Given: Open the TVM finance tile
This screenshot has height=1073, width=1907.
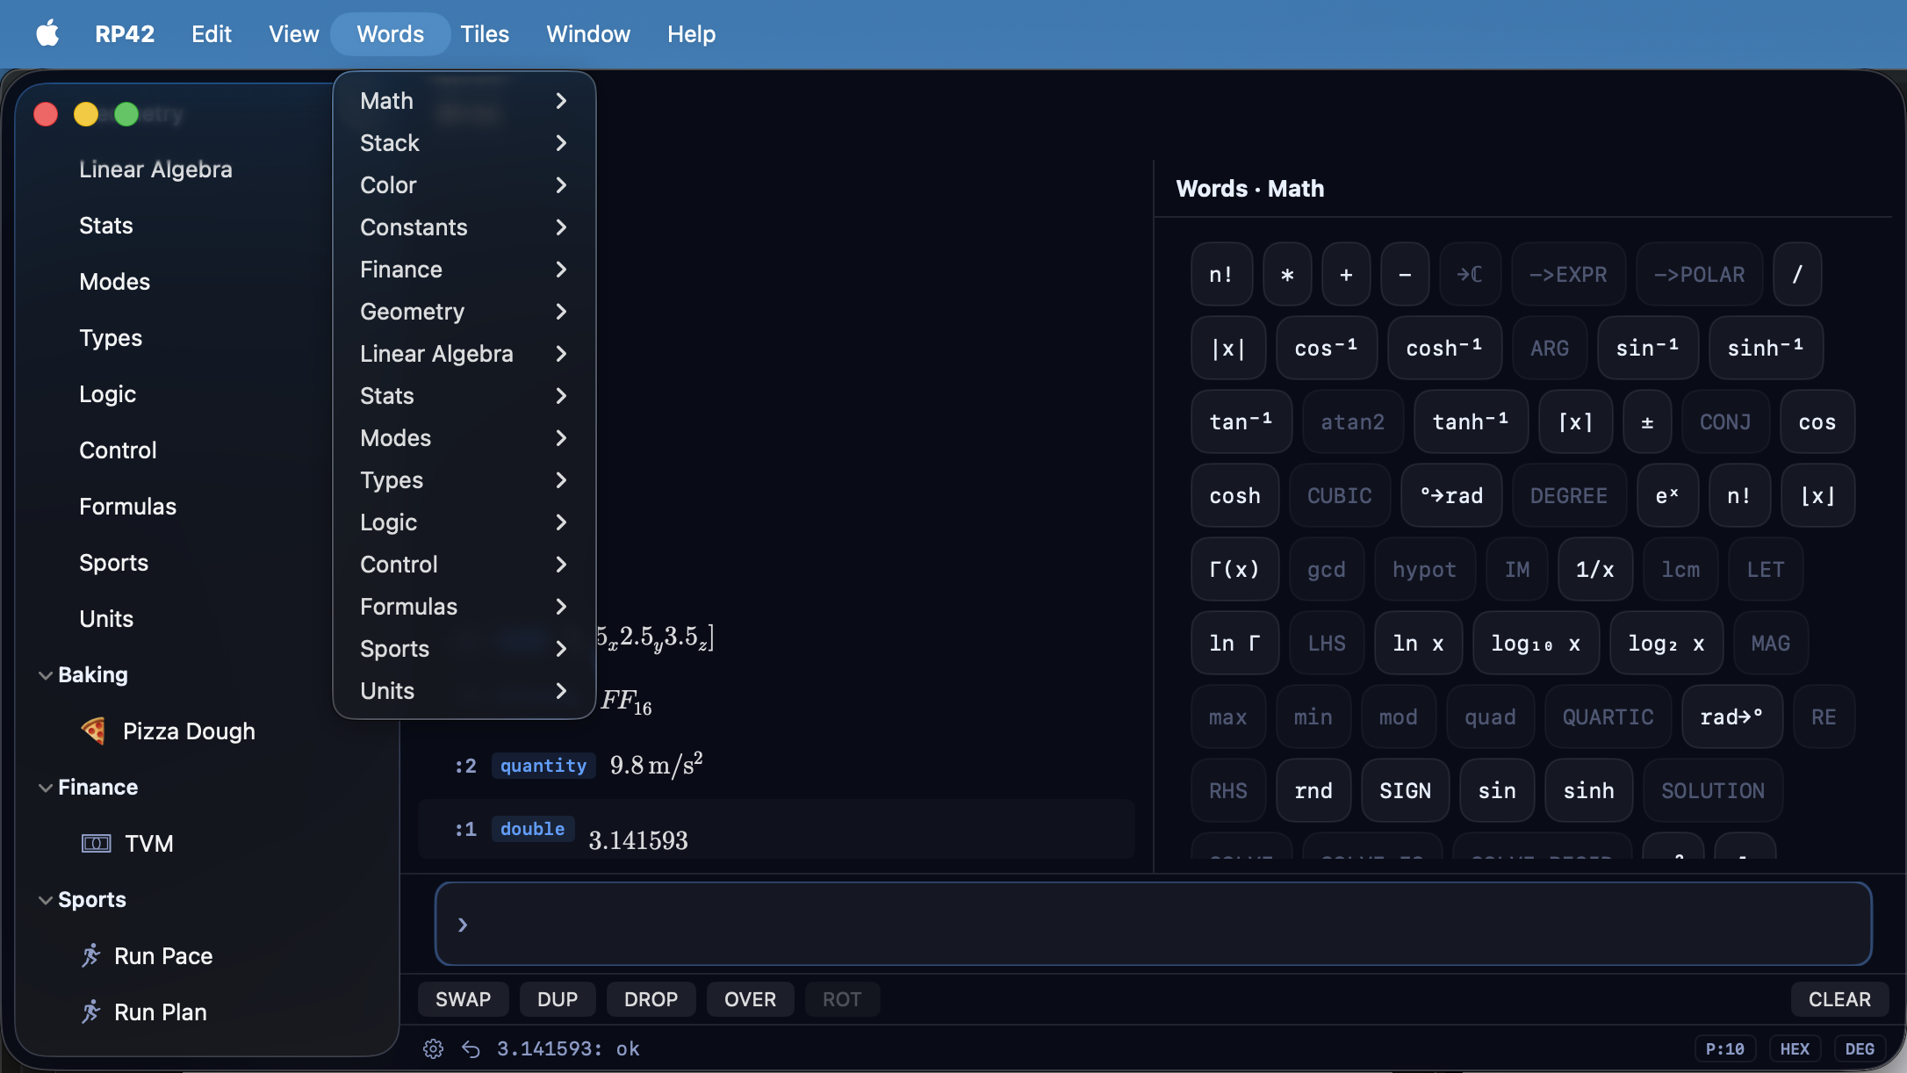Looking at the screenshot, I should click(x=127, y=843).
